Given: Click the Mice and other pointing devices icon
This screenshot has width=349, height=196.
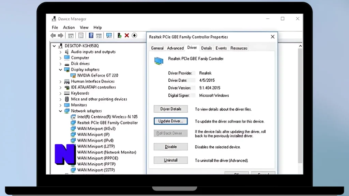Looking at the screenshot, I should click(x=67, y=99).
